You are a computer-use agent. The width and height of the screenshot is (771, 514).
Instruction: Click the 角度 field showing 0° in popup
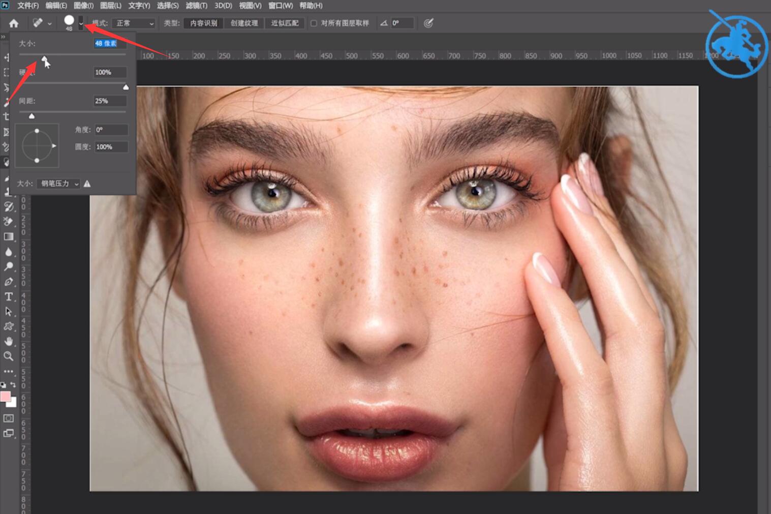click(111, 130)
